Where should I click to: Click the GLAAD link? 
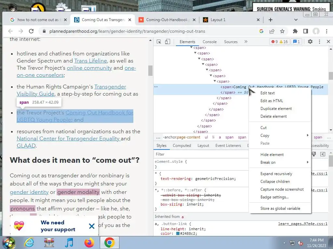tap(26, 146)
